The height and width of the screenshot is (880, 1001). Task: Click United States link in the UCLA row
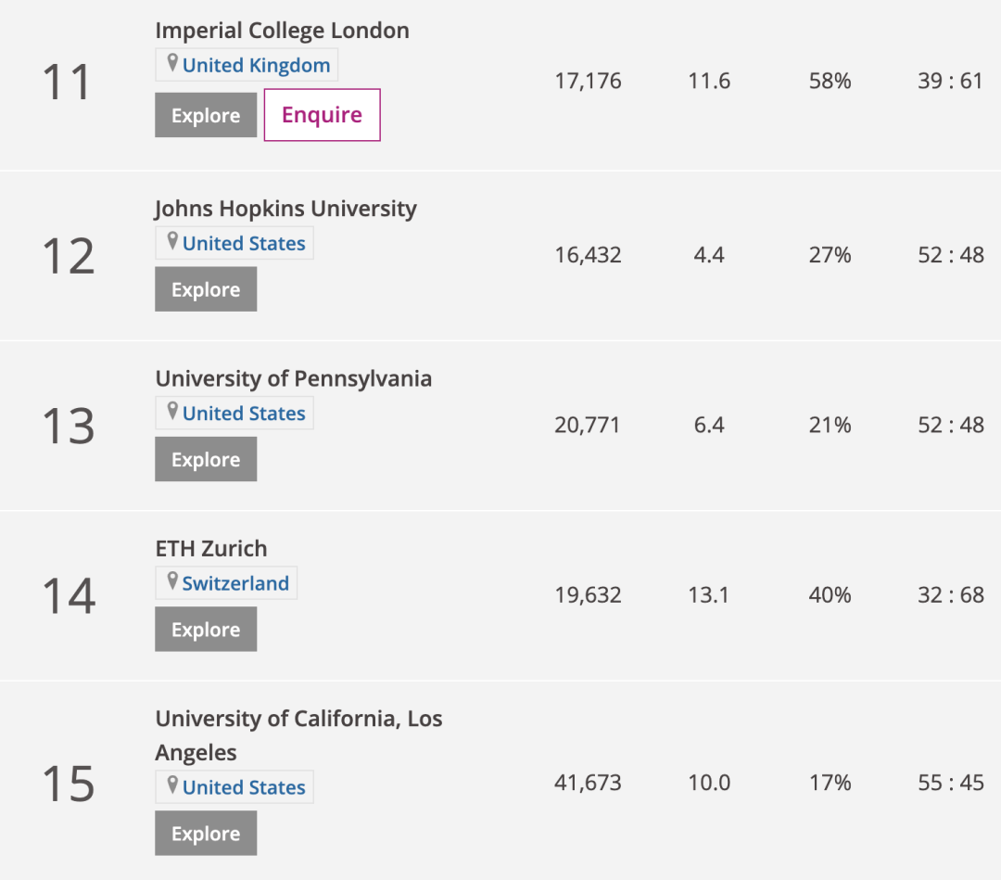(244, 787)
